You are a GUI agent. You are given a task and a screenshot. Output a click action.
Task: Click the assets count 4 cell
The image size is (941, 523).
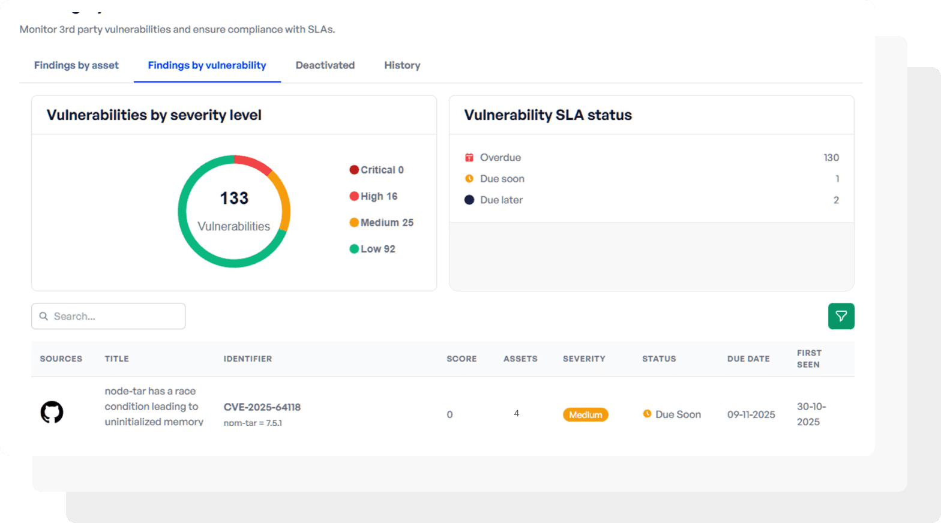pos(516,413)
